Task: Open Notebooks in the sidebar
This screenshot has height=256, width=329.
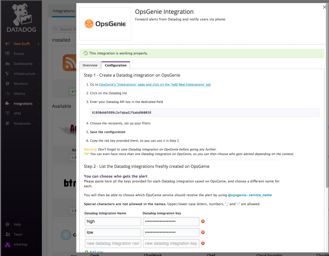Action: pyautogui.click(x=22, y=123)
